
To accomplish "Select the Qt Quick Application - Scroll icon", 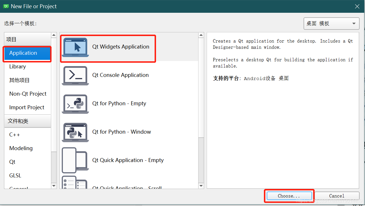I will pos(75,182).
